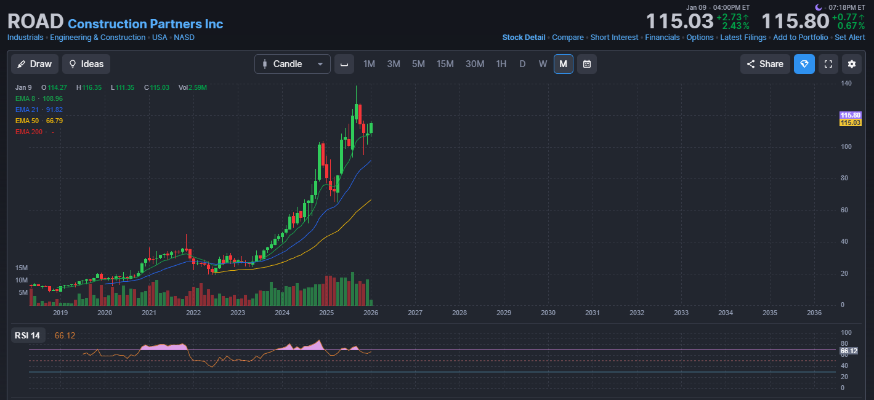
Task: Select the highlighted M monthly timeframe
Action: tap(564, 64)
